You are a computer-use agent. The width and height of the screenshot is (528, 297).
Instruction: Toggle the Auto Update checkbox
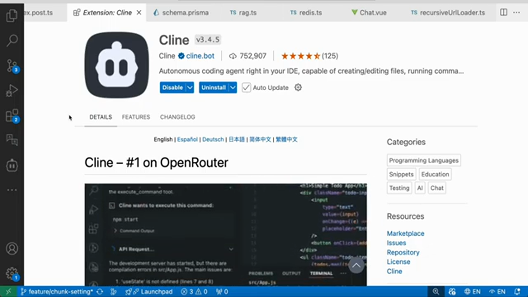[x=246, y=87]
